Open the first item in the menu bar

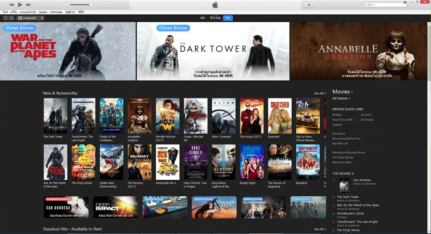5,12
